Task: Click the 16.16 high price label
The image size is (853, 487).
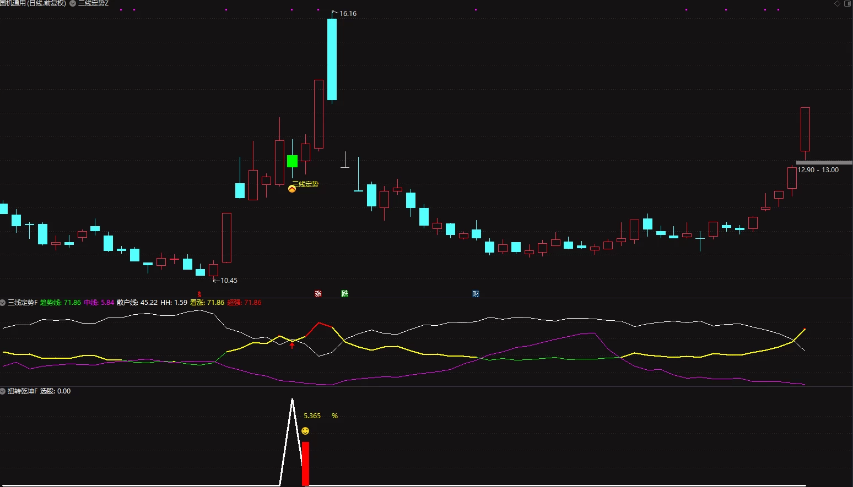Action: click(348, 14)
